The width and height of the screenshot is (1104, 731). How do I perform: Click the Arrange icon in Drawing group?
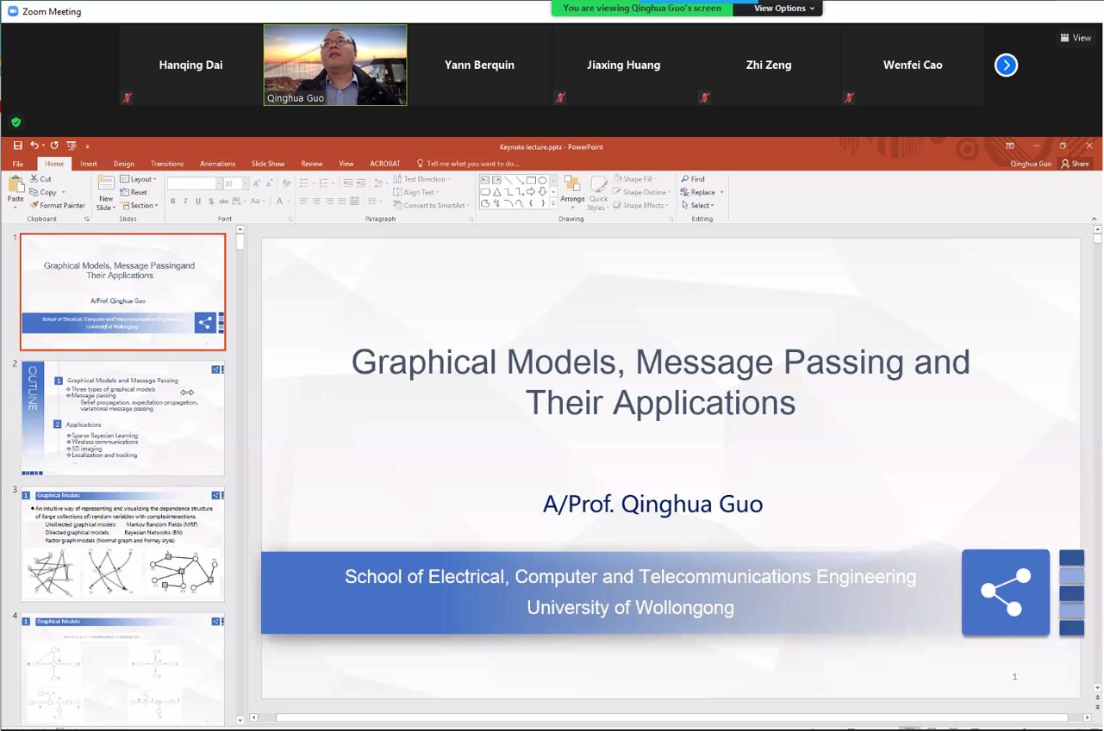point(572,191)
